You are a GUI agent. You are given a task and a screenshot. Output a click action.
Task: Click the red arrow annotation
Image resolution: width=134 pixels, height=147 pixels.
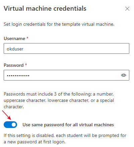[x=7, y=115]
